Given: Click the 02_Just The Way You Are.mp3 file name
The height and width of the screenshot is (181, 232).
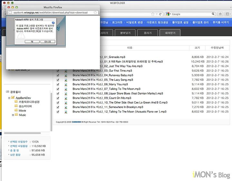Looking at the screenshot, I should [121, 66].
